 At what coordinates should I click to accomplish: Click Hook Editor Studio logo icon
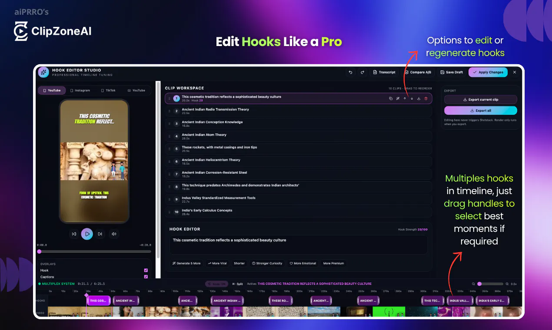(x=43, y=72)
